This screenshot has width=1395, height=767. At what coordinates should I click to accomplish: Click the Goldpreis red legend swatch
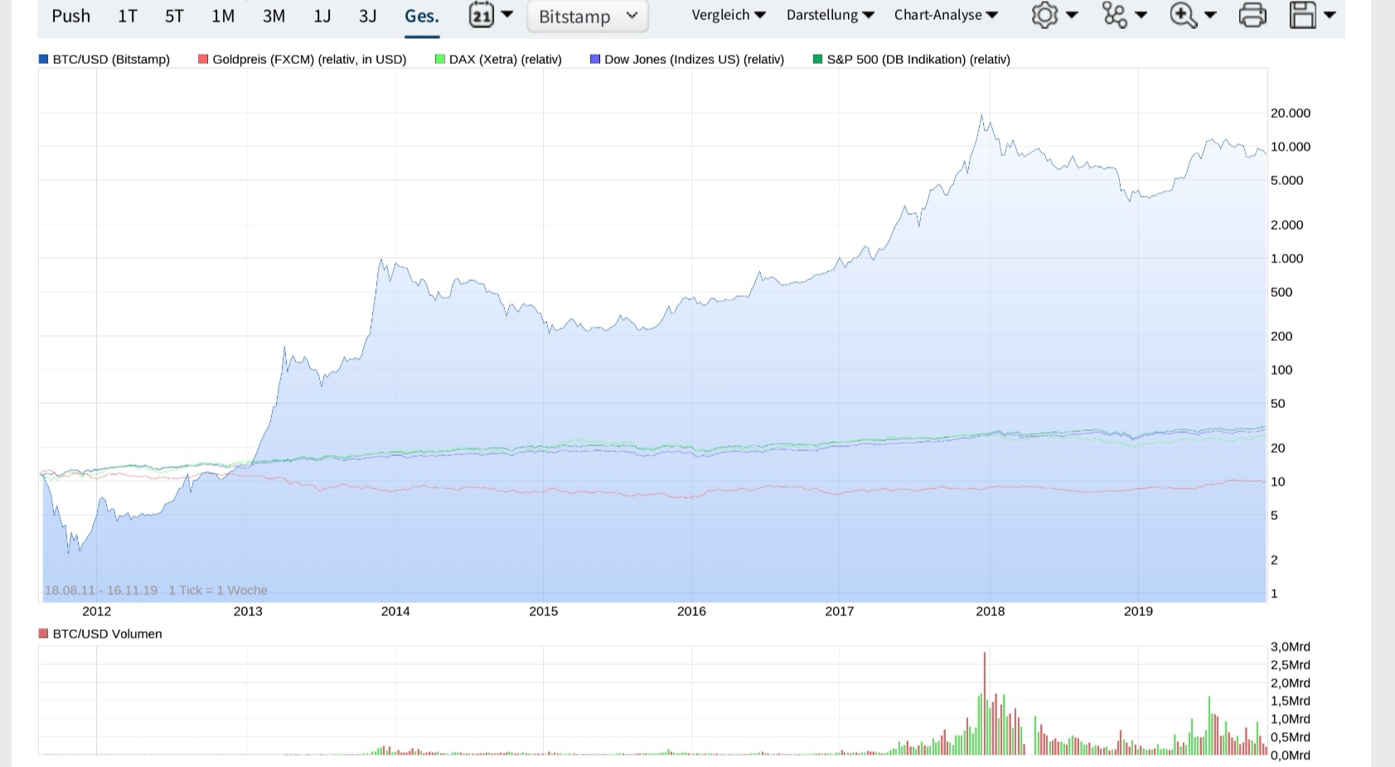(203, 59)
